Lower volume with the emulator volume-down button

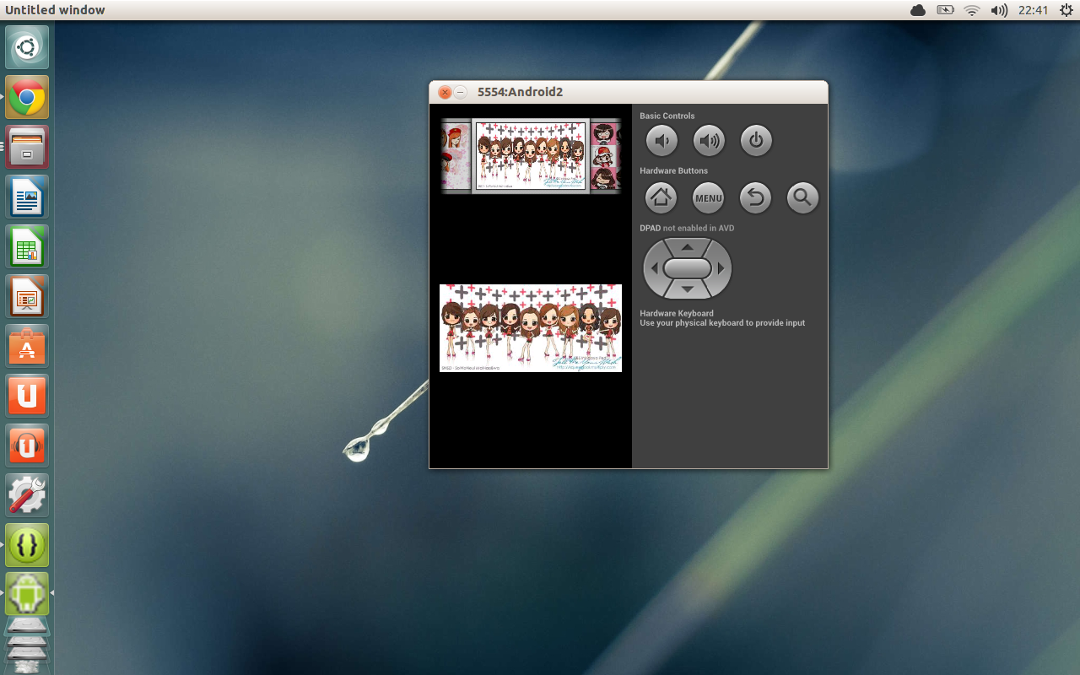(661, 141)
